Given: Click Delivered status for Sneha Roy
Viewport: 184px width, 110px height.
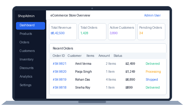Looking at the screenshot, I should click(x=153, y=87).
